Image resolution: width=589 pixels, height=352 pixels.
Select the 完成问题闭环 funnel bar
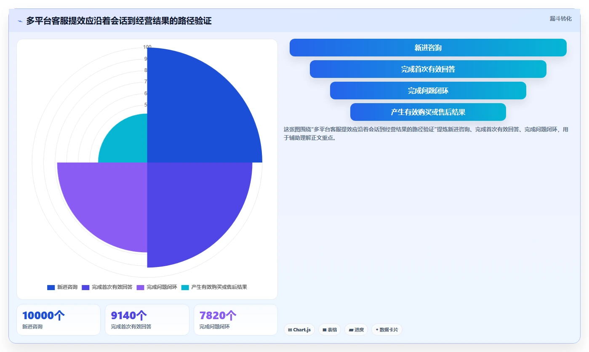coord(428,91)
